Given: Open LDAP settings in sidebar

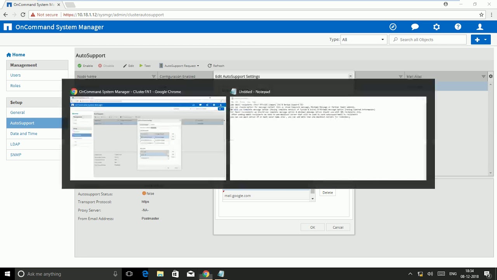Looking at the screenshot, I should 15,144.
